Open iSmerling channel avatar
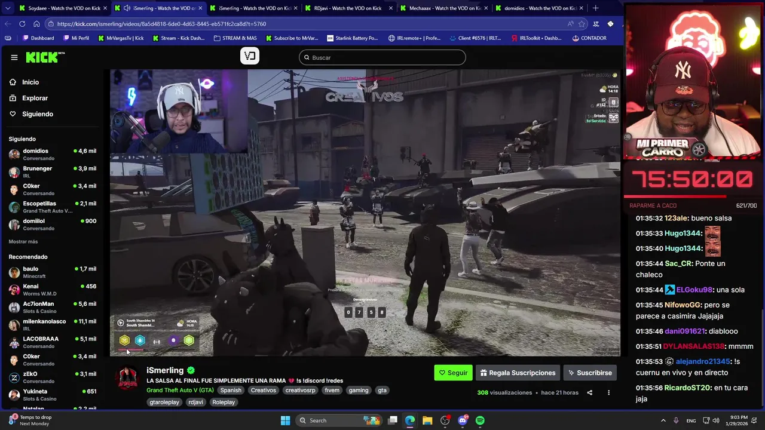This screenshot has height=430, width=765. click(127, 378)
